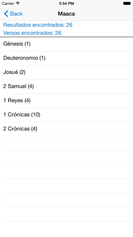Tap the battery icon in status bar

[127, 3]
